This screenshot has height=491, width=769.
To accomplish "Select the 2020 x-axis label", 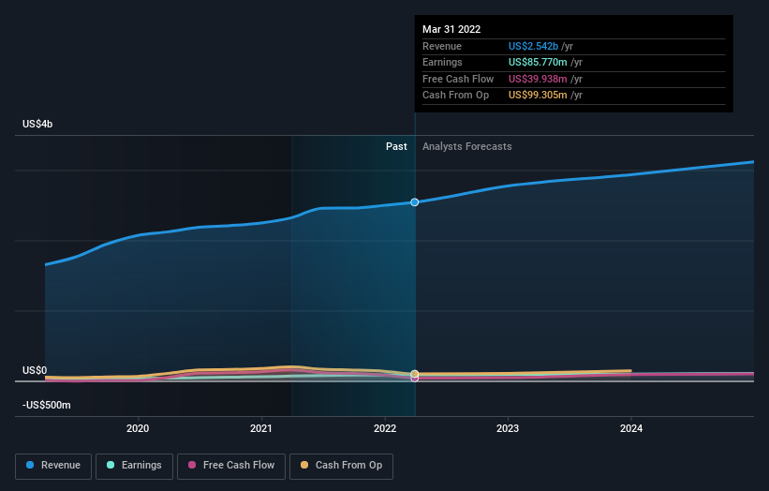I will (x=138, y=428).
